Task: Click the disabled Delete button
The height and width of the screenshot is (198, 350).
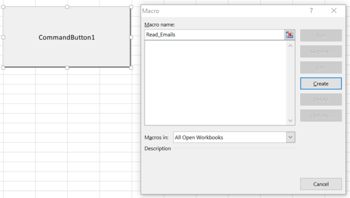Action: tap(321, 100)
